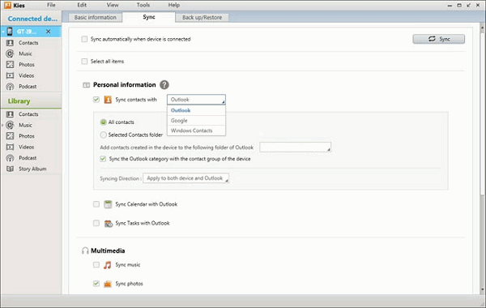Open the Personal information help question mark icon

pyautogui.click(x=164, y=84)
